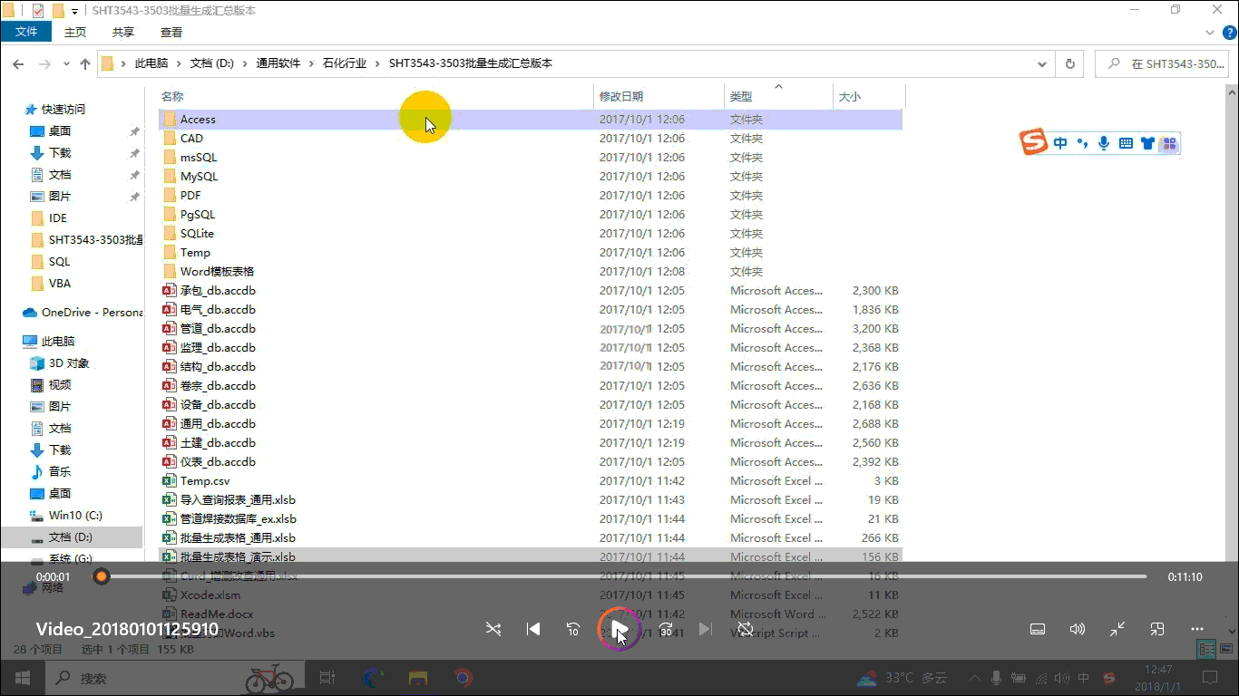Skip back 10 seconds
This screenshot has width=1239, height=696.
coord(573,629)
